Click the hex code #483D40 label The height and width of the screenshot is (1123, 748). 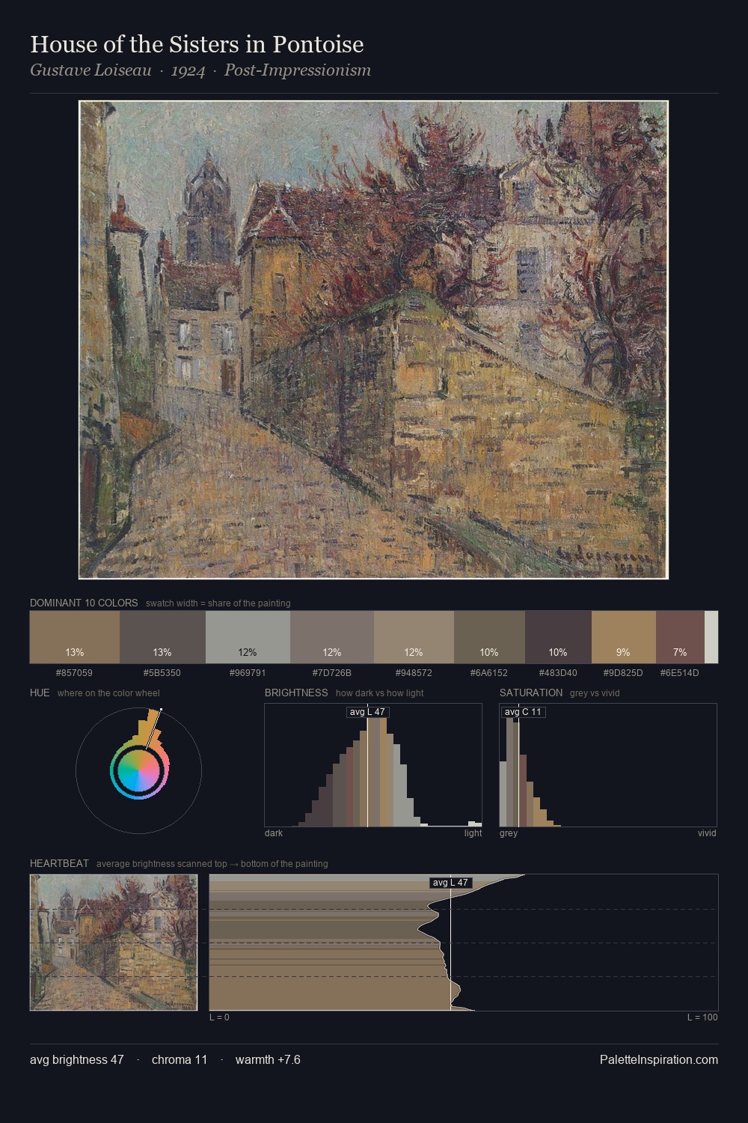click(x=558, y=673)
